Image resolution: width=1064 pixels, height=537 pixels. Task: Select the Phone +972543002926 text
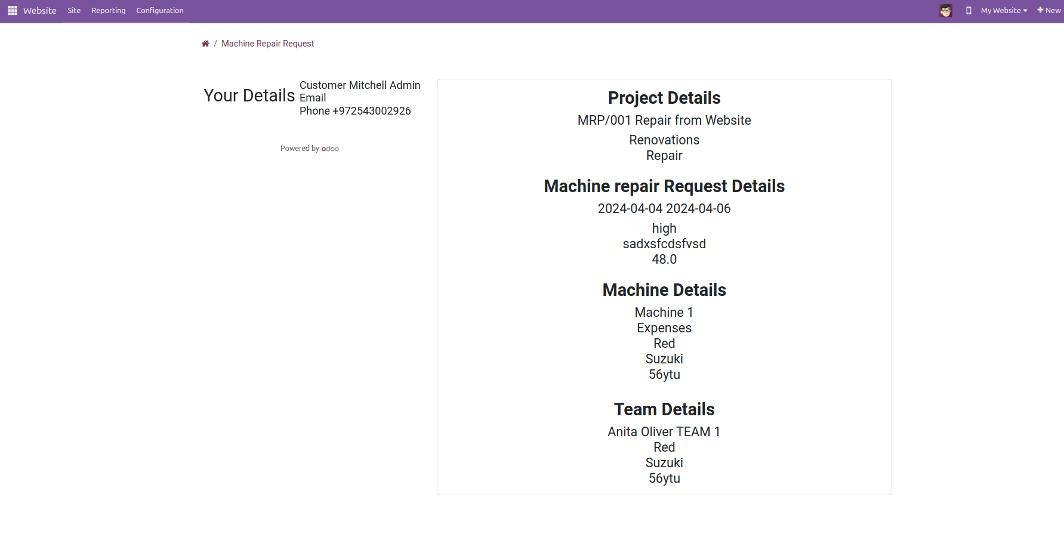point(355,111)
